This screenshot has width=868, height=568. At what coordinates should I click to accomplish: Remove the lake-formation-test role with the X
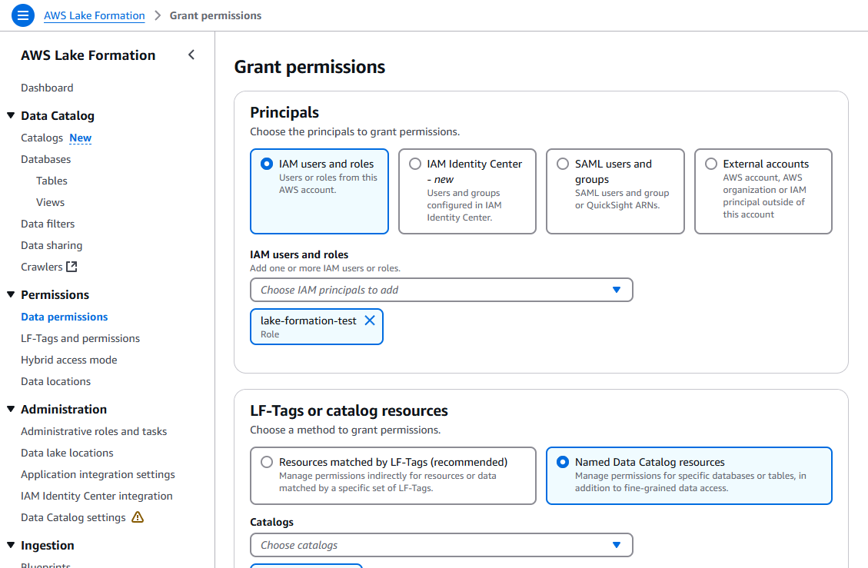(370, 321)
